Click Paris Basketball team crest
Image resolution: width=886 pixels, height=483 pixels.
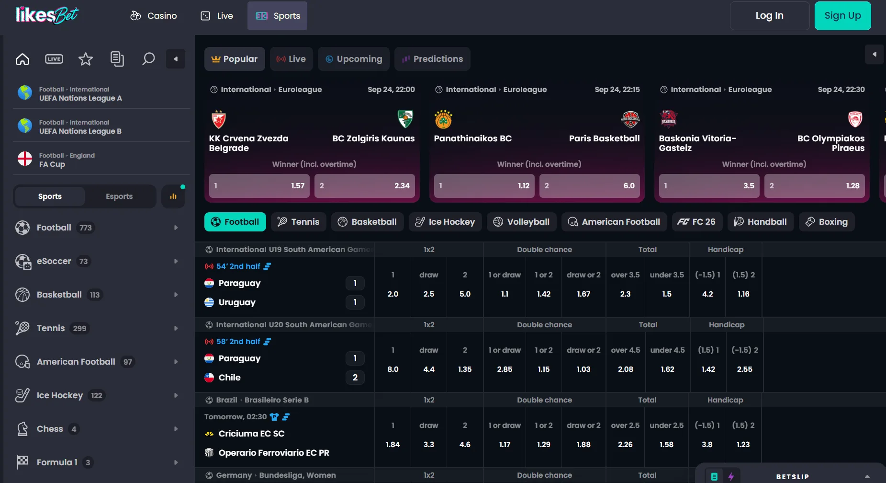[630, 119]
